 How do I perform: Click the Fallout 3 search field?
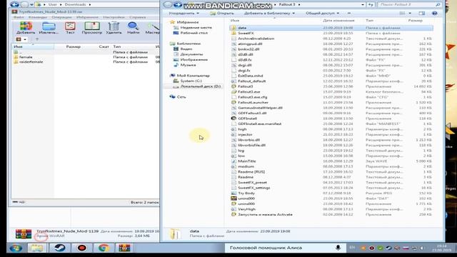[409, 5]
